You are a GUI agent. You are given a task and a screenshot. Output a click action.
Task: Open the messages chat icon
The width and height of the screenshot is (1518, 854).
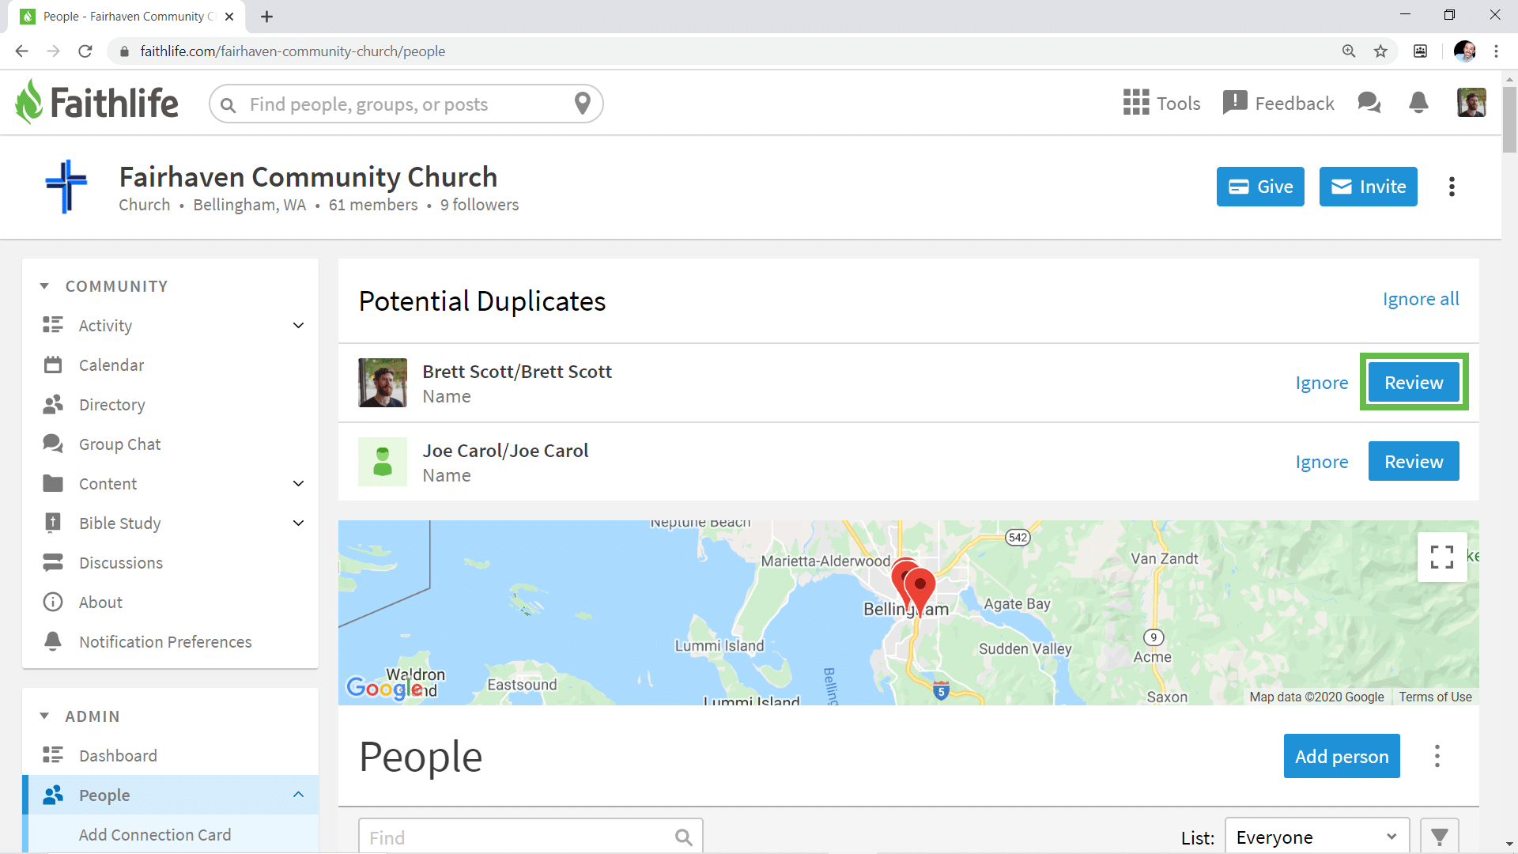click(x=1369, y=103)
